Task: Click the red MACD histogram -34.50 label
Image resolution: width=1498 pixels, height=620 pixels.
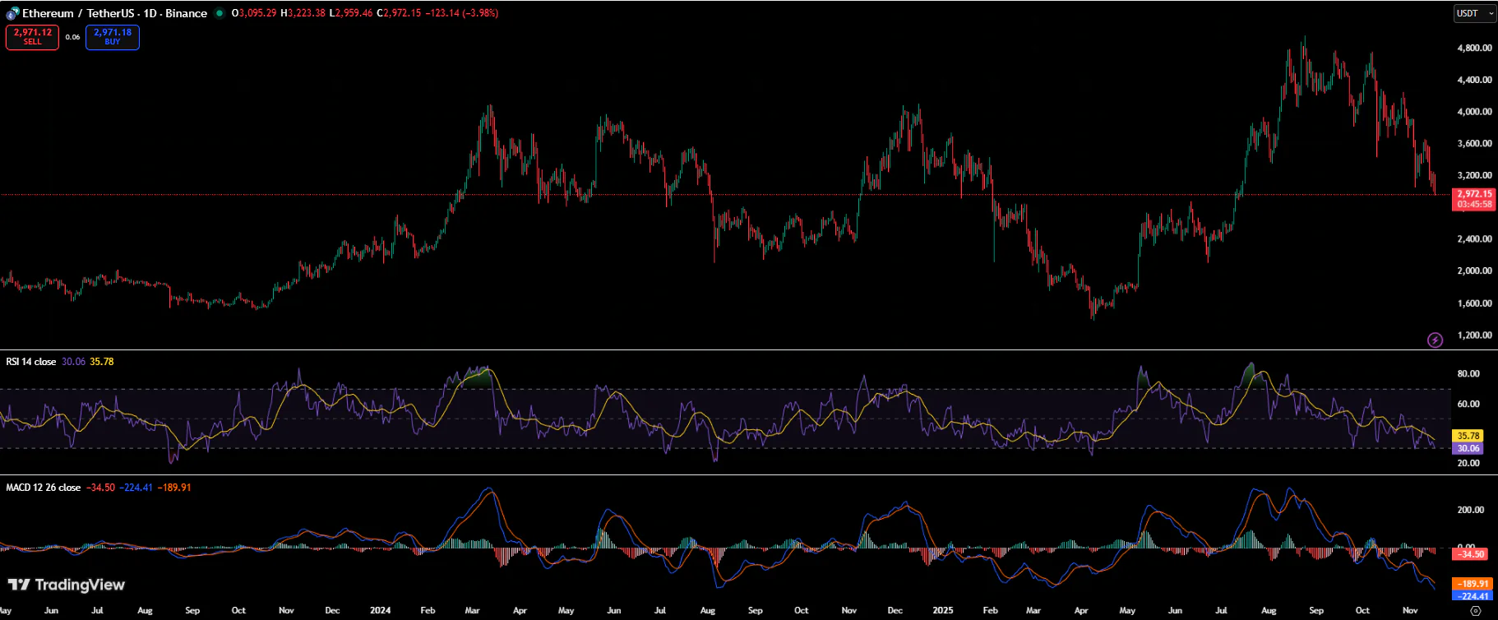Action: [1470, 554]
